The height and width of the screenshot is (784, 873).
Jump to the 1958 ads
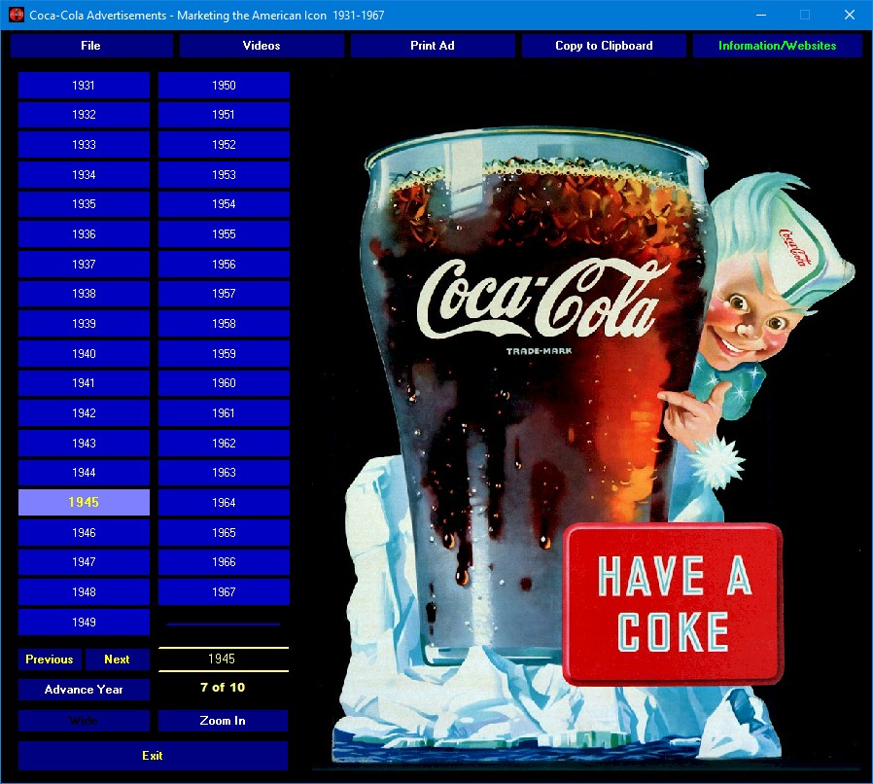coord(224,324)
